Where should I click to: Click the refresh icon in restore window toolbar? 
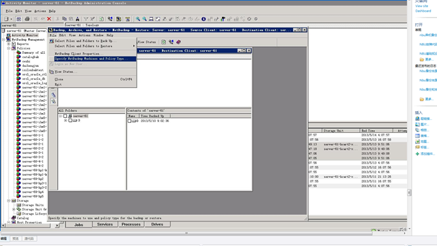click(x=164, y=42)
